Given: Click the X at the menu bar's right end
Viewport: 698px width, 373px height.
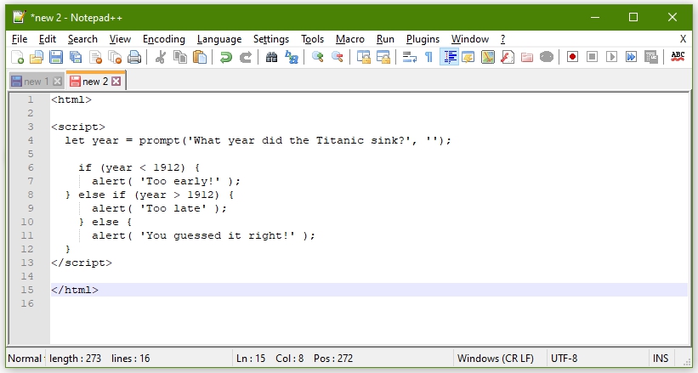Looking at the screenshot, I should coord(683,39).
